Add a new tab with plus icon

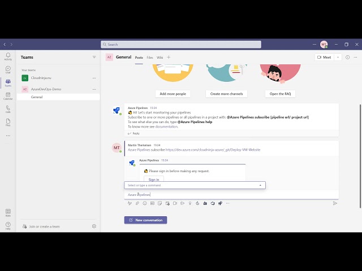point(169,57)
